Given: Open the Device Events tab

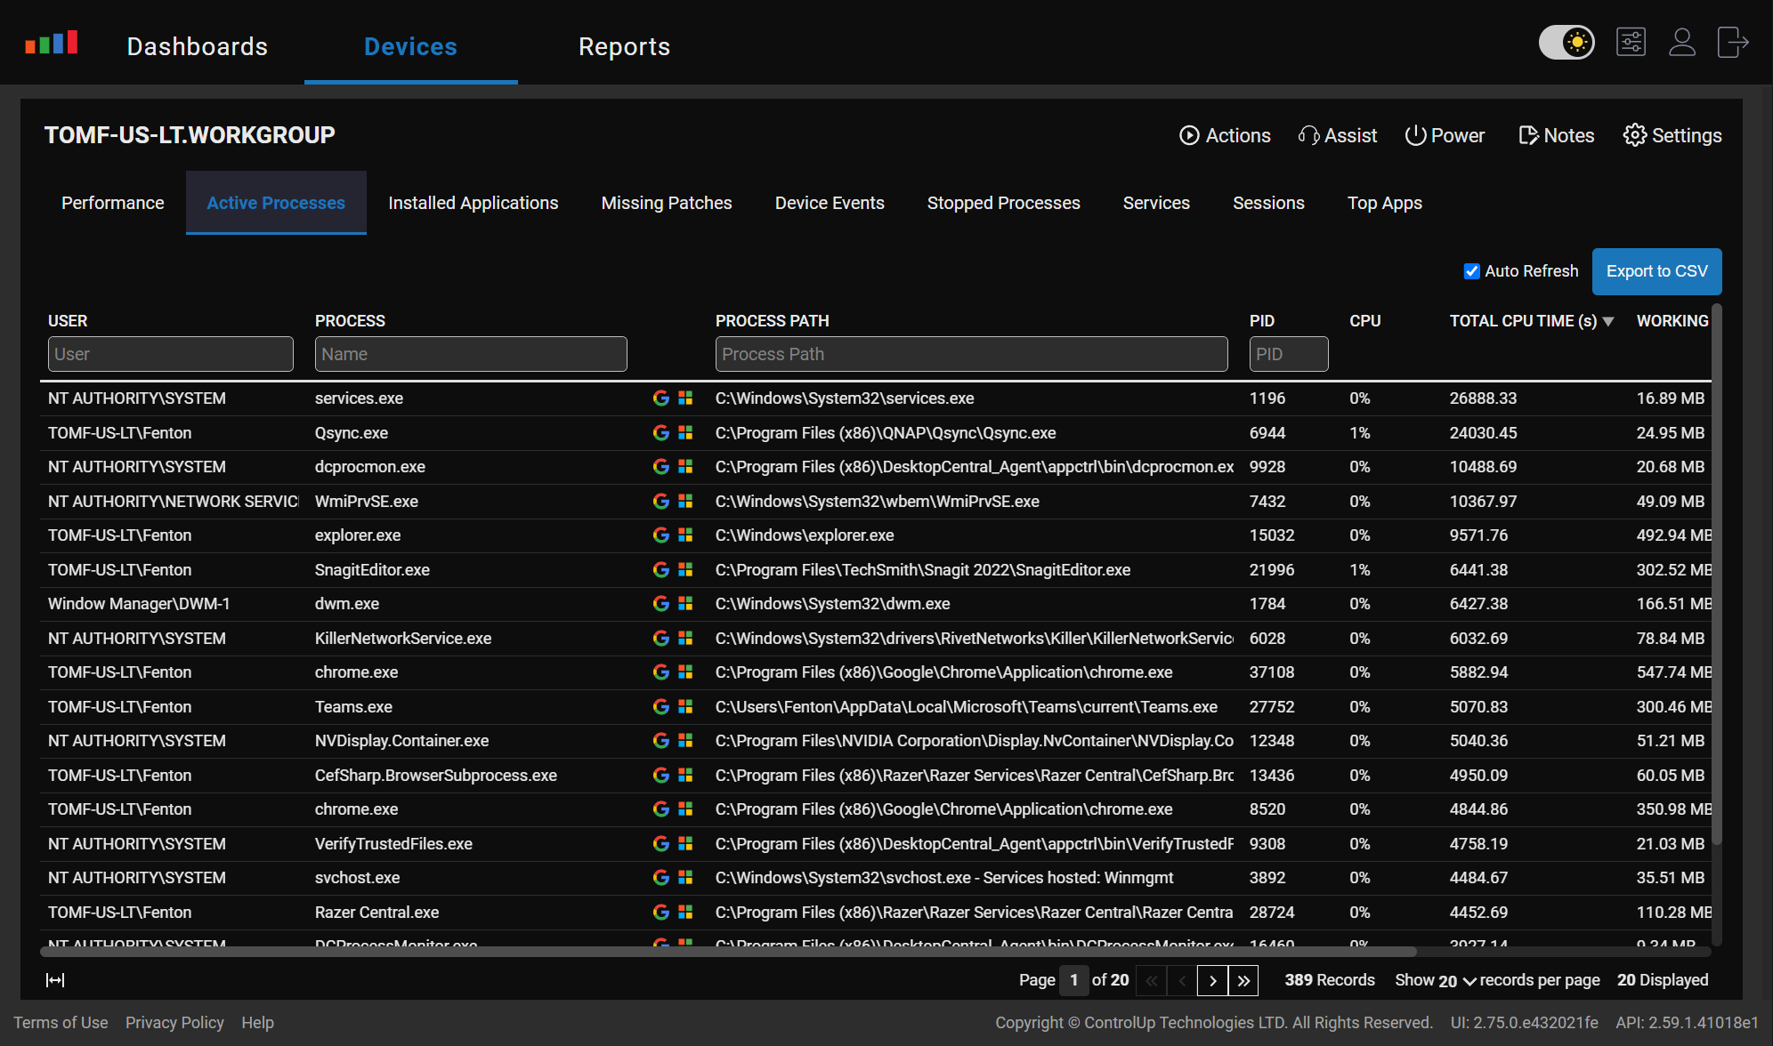Looking at the screenshot, I should coord(830,203).
